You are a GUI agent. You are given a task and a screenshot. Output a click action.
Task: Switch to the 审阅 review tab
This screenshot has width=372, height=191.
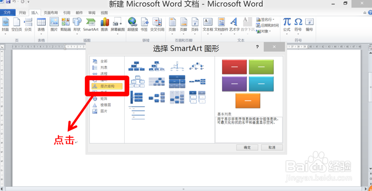[x=92, y=13]
